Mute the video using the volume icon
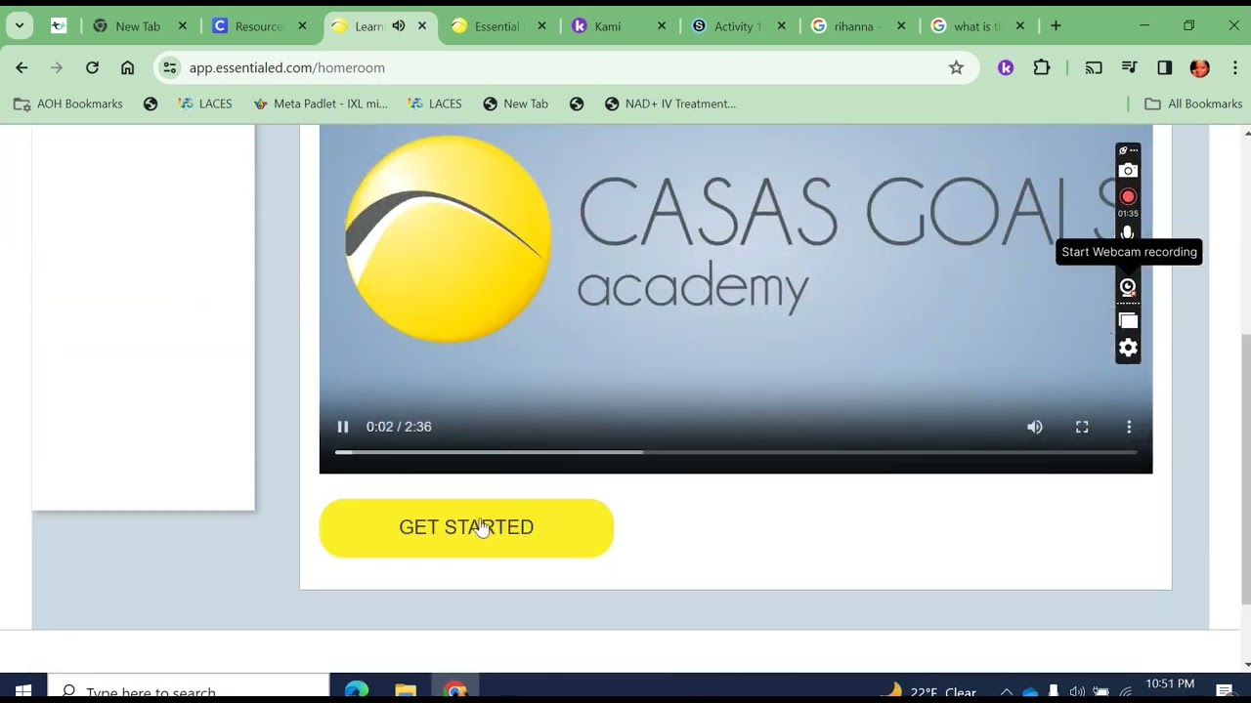Image resolution: width=1251 pixels, height=703 pixels. [1035, 427]
